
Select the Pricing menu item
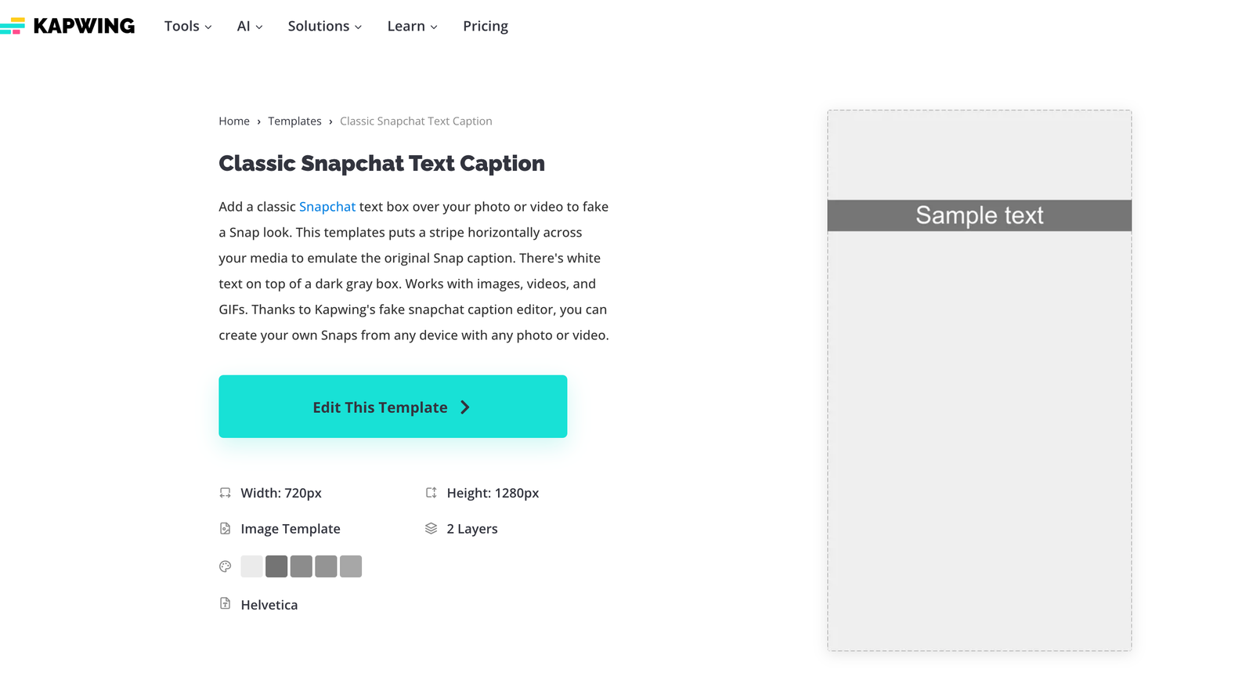click(486, 26)
